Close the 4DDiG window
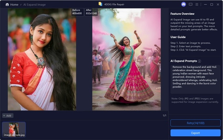 (x=218, y=4)
